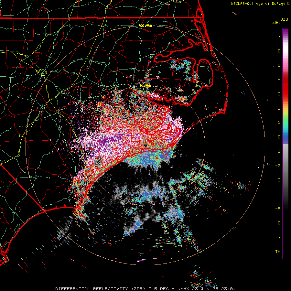291x291 pixels.
Task: Click the -5 dB value on the color scale
Action: [278, 209]
